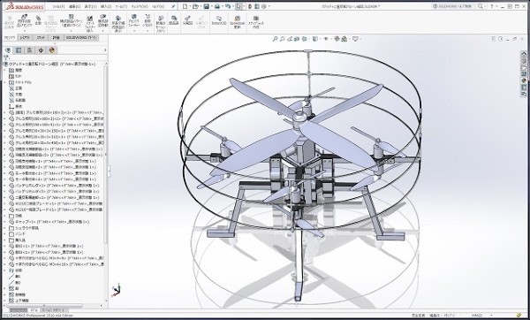
Task: Open dropdown arrow beside New document
Action: (x=190, y=6)
